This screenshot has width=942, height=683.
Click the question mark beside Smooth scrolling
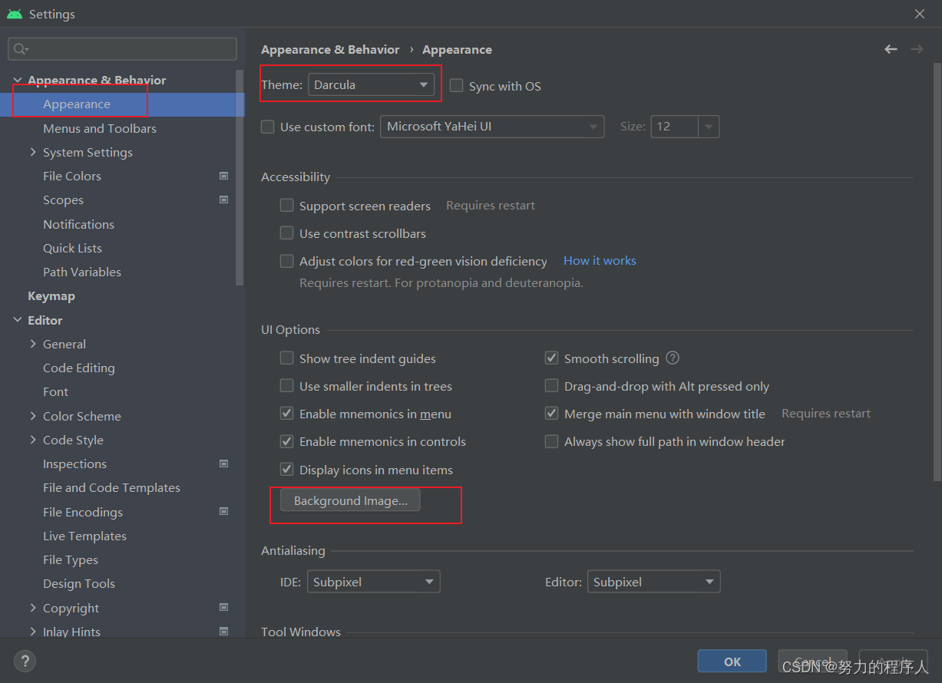(672, 358)
